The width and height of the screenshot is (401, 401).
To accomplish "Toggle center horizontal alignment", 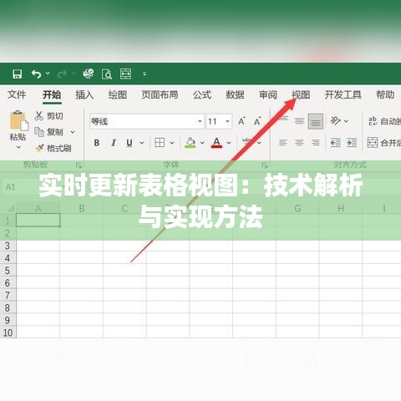I will click(x=299, y=143).
